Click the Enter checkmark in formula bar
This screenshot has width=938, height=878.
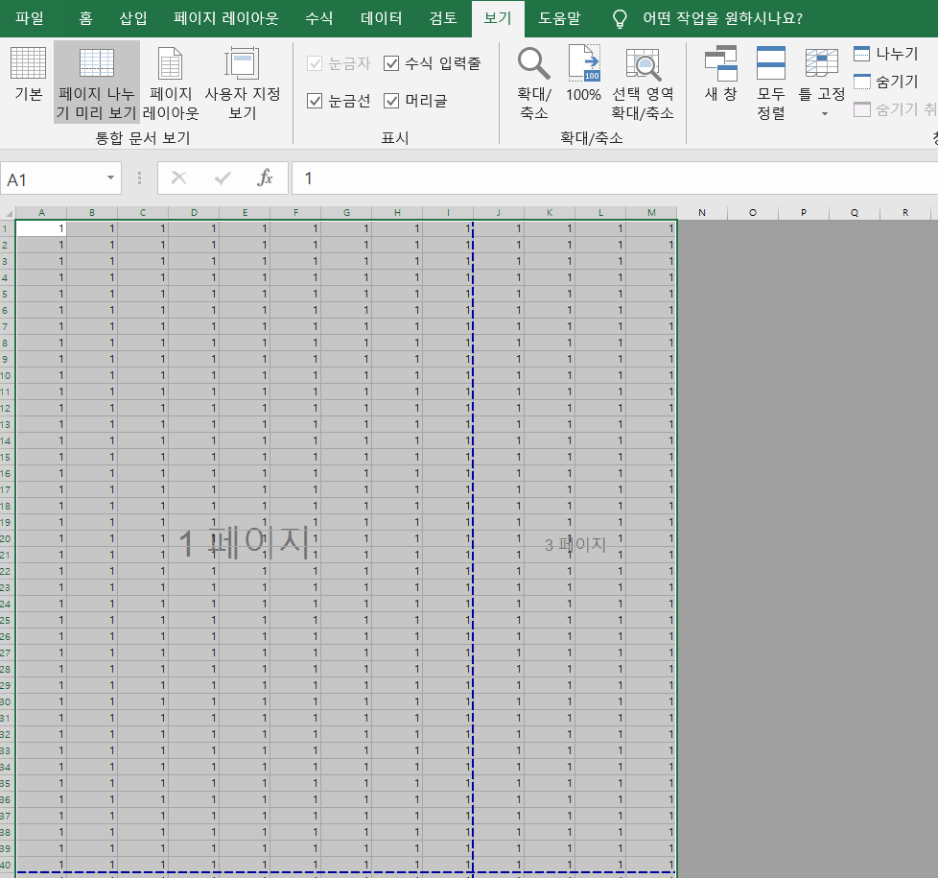pyautogui.click(x=223, y=178)
